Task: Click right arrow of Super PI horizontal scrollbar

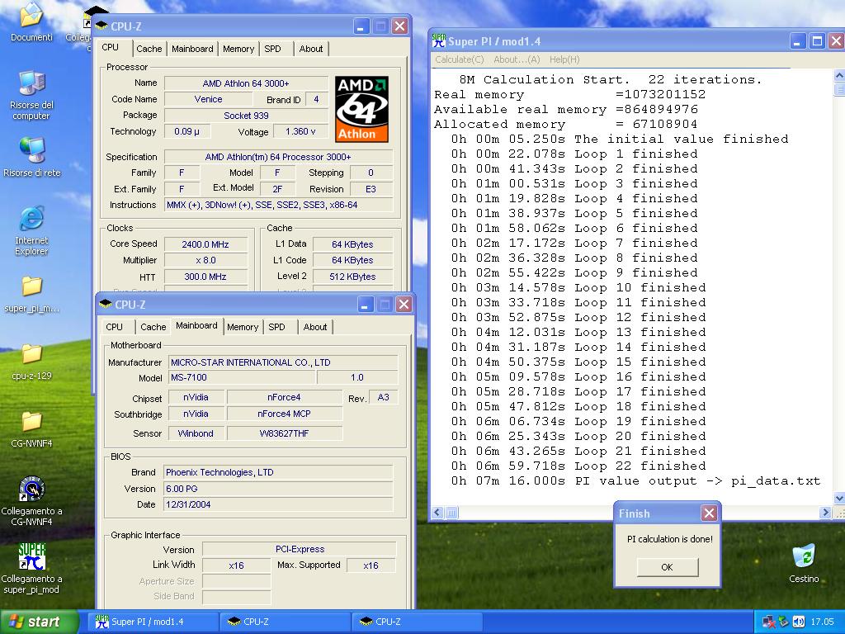Action: 825,513
